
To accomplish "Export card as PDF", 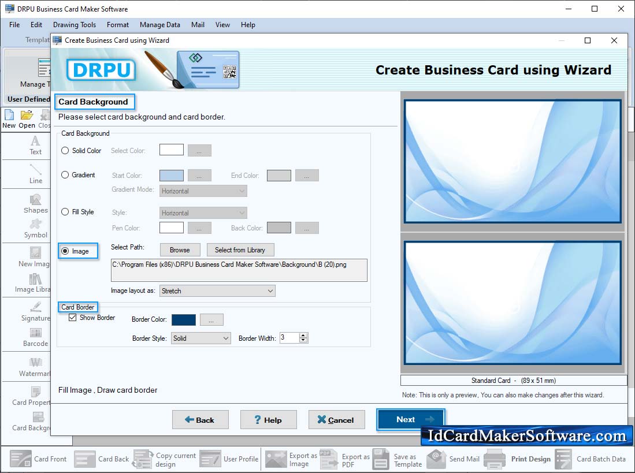I will coord(344,460).
